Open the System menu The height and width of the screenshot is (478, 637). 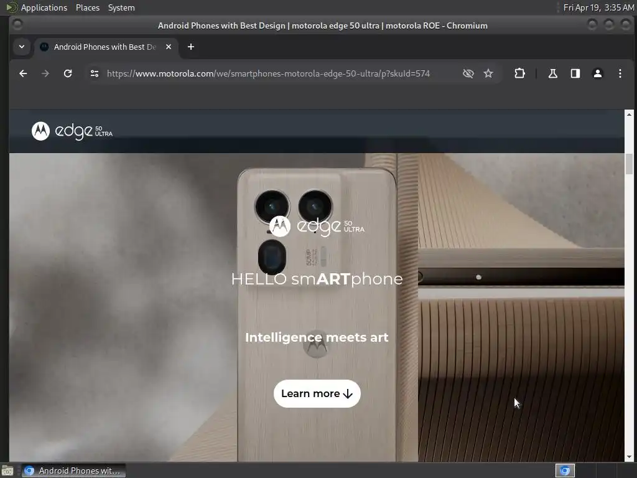coord(121,7)
